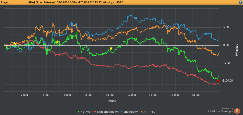The width and height of the screenshot is (243, 115).
Task: Click the (Alias) text in header
Action: [31, 2]
